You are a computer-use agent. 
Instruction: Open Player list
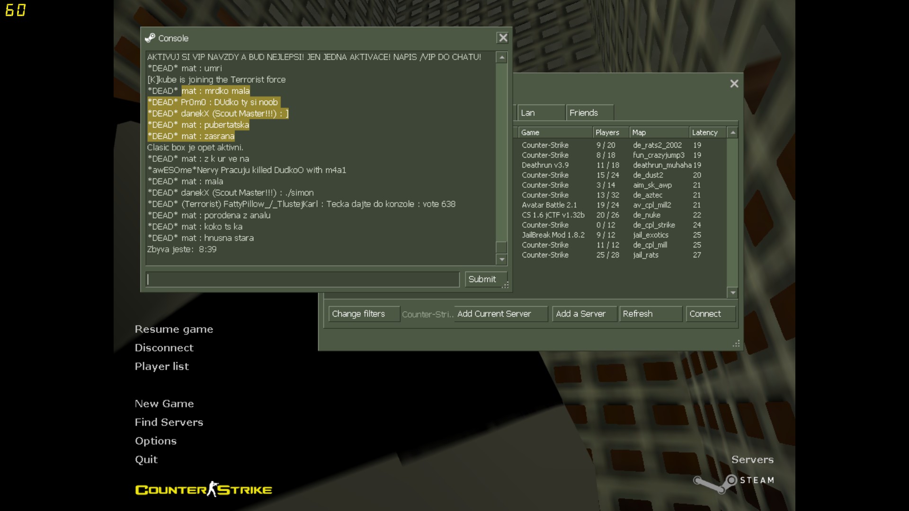[161, 366]
